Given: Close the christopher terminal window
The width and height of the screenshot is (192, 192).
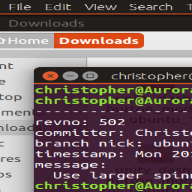Looking at the screenshot, I should click(x=50, y=76).
